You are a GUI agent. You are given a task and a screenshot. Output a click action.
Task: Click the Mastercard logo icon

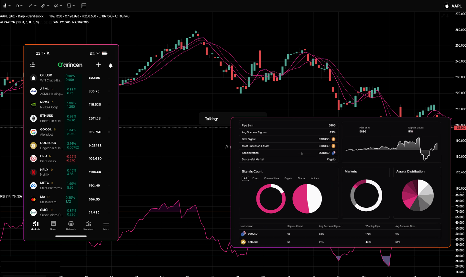(33, 199)
